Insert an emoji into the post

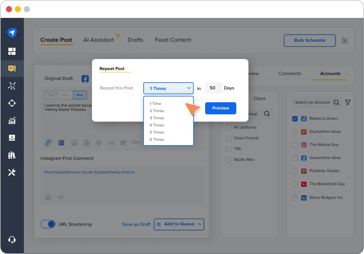[74, 143]
